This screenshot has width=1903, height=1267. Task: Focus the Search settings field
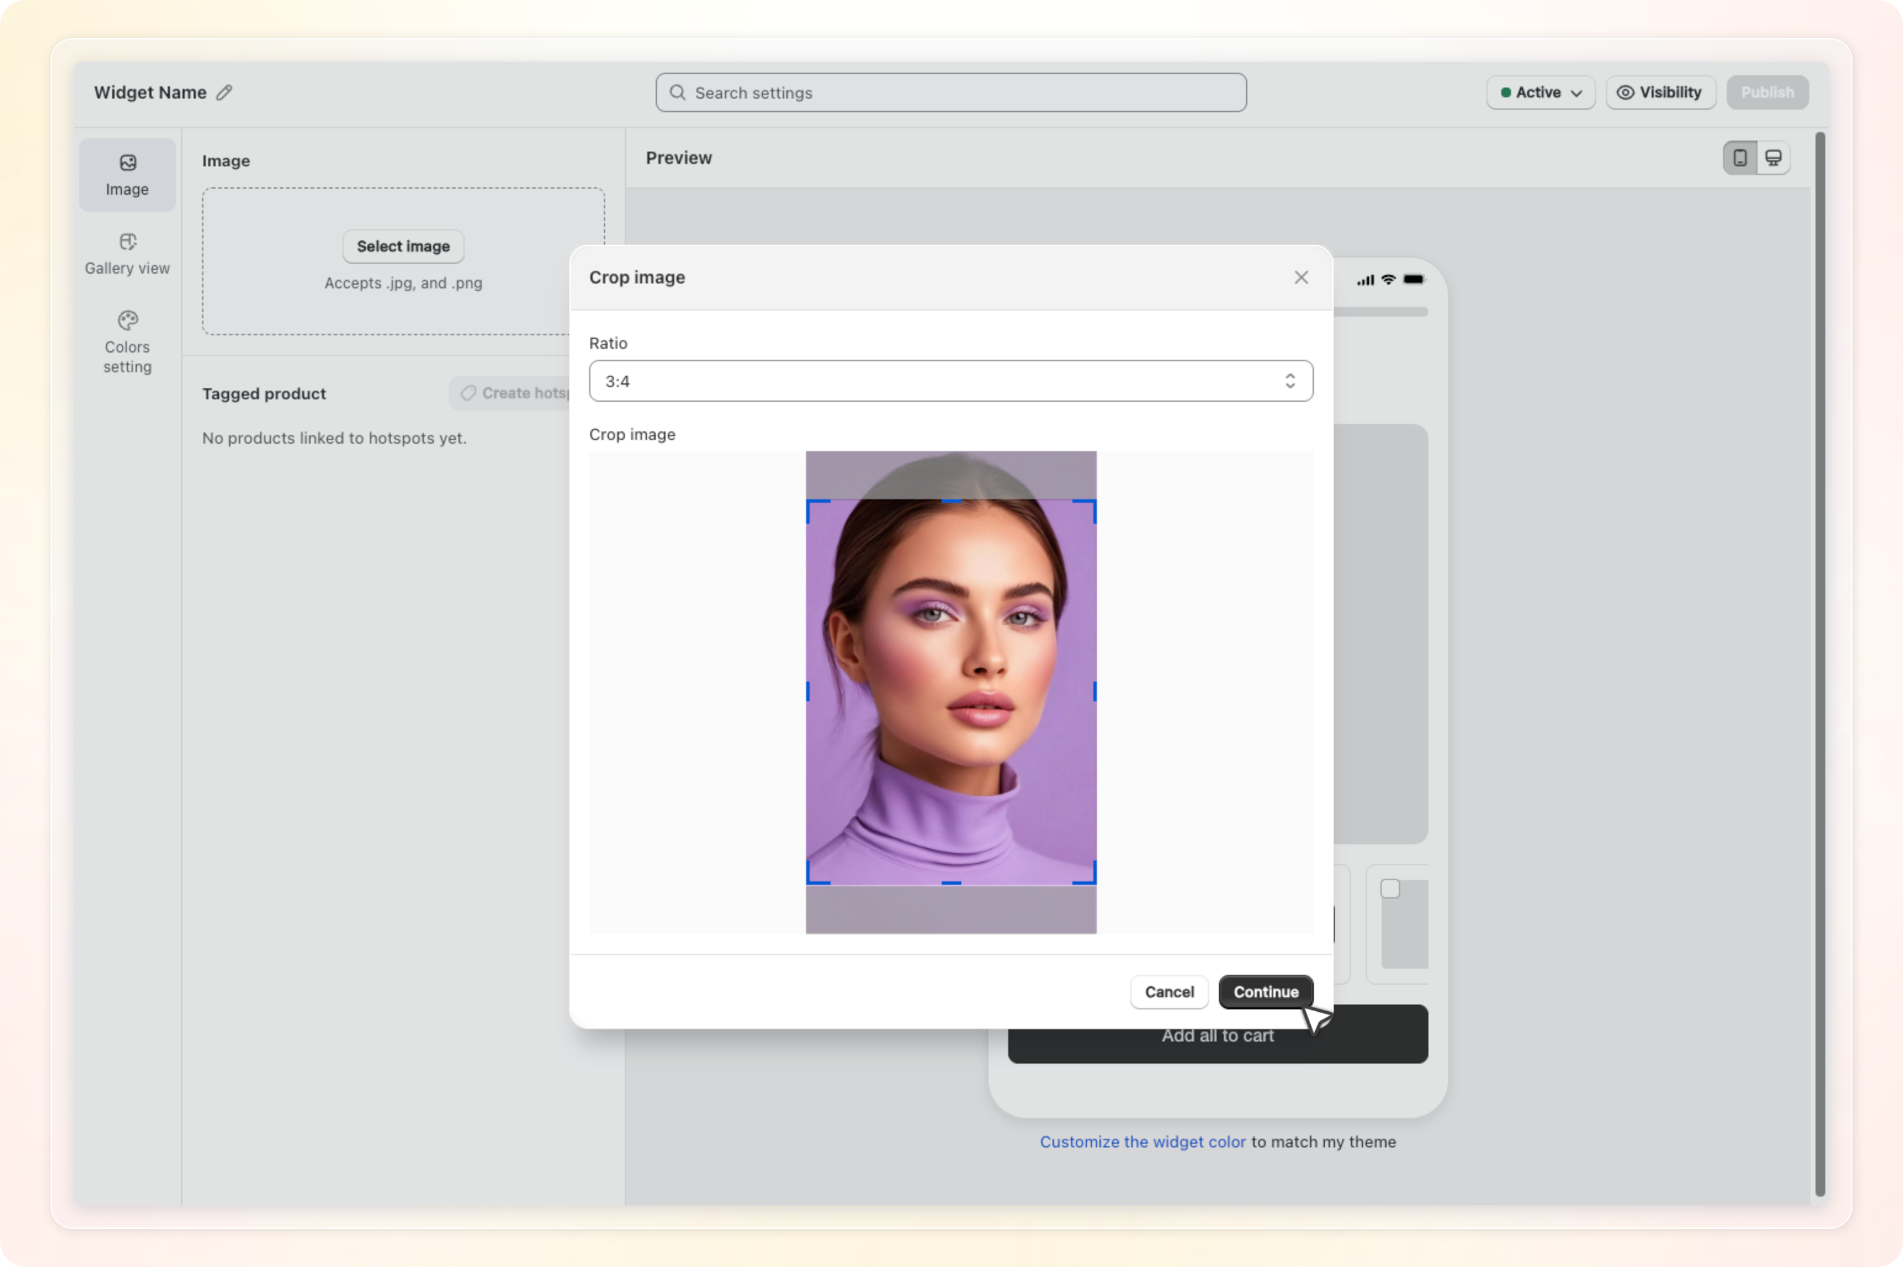tap(950, 92)
